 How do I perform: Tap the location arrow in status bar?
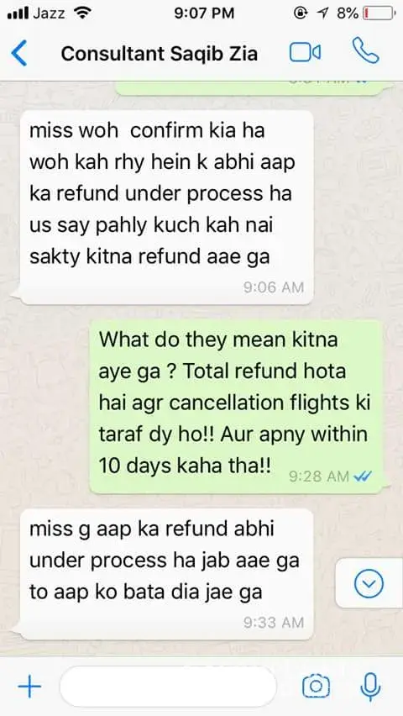(x=323, y=13)
